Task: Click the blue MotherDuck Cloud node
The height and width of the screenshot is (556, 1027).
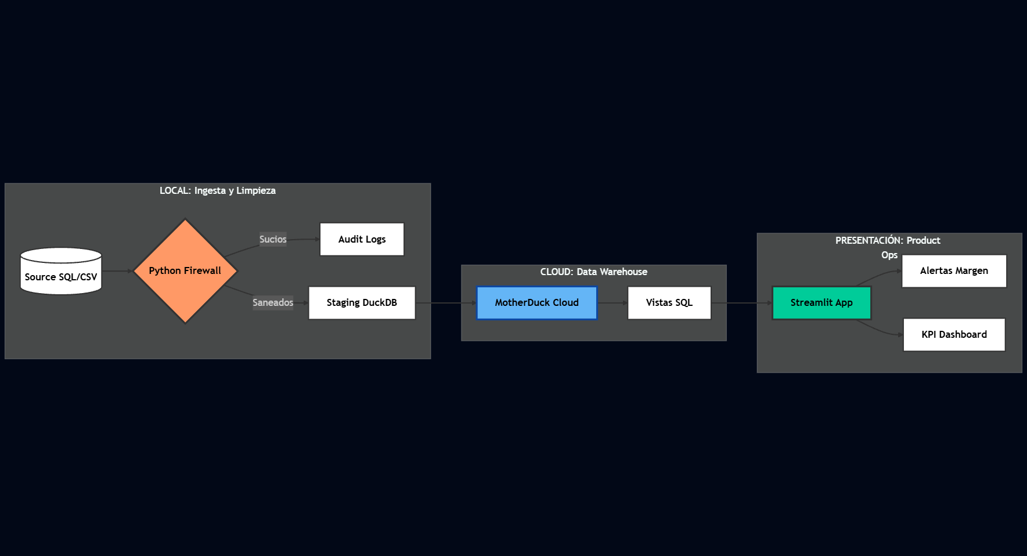Action: pyautogui.click(x=536, y=302)
